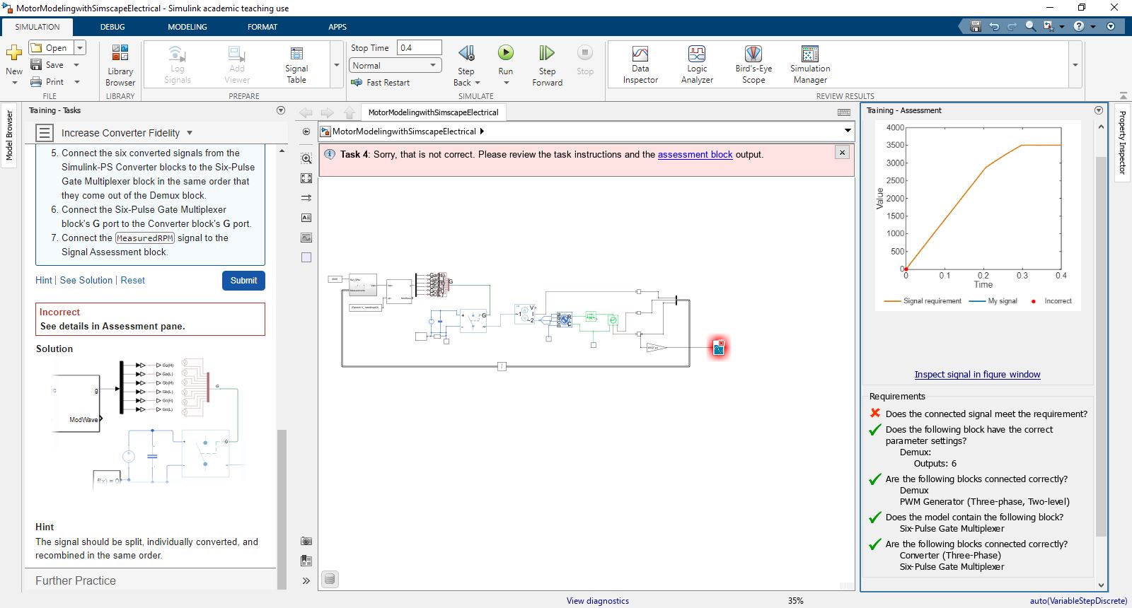Click the Undo arrow in quick access toolbar
The width and height of the screenshot is (1132, 608).
tap(994, 26)
